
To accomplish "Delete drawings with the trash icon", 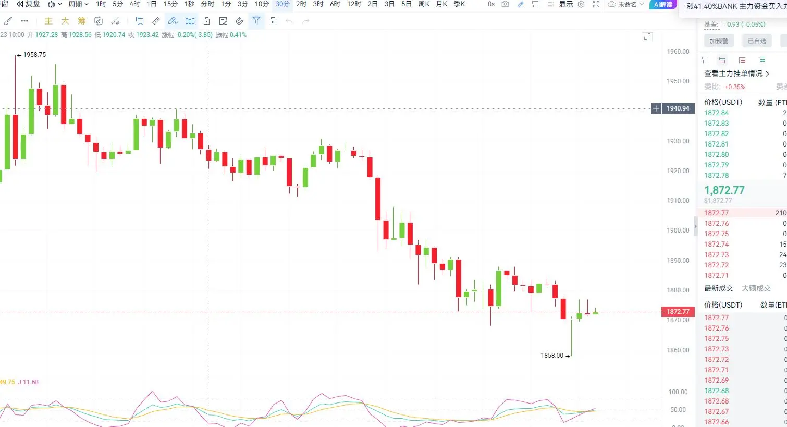I will click(273, 21).
